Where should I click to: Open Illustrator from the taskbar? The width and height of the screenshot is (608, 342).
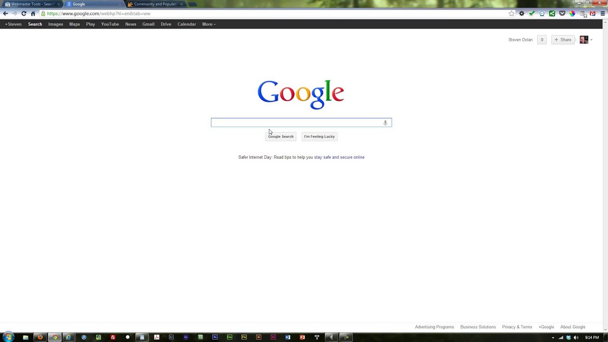(258, 337)
